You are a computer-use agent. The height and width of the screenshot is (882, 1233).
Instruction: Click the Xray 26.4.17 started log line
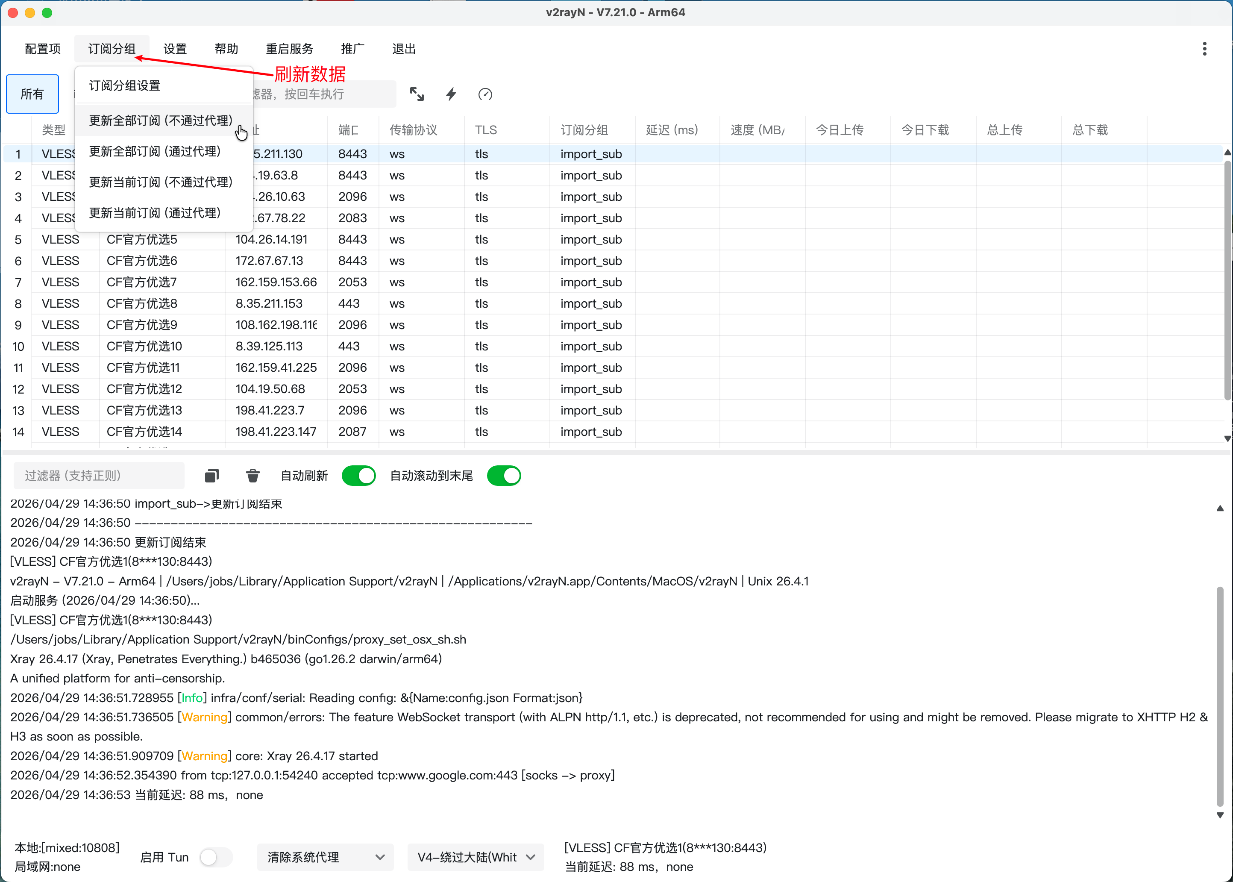point(194,756)
